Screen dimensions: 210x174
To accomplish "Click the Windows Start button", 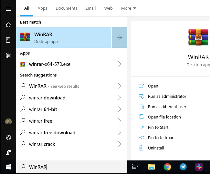I will (8, 167).
